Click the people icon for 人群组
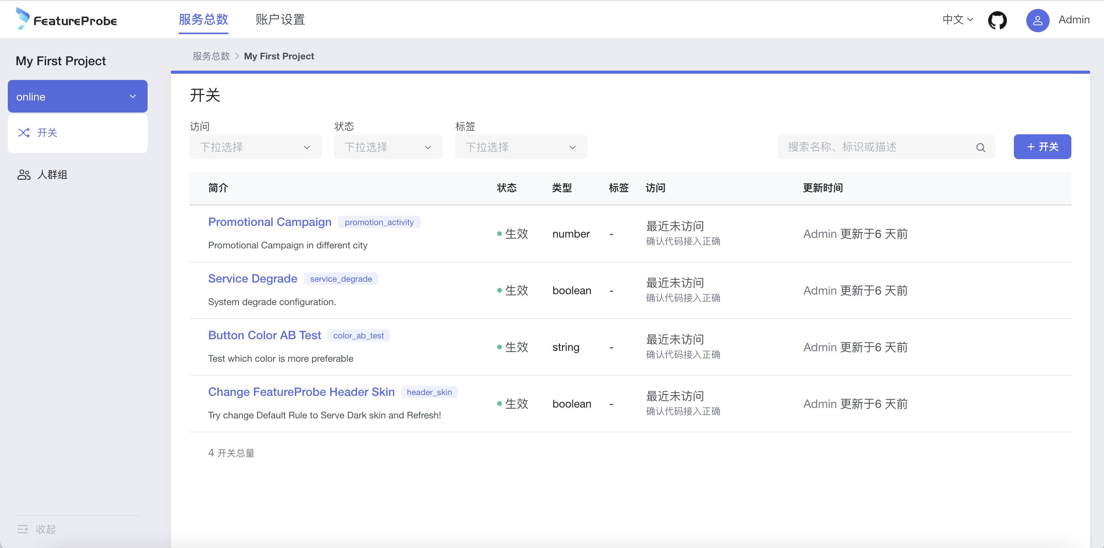1104x548 pixels. pos(24,175)
